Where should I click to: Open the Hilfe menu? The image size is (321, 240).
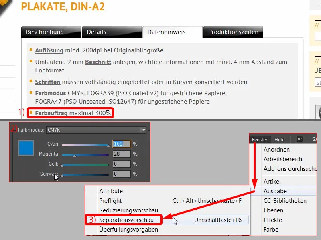coord(279,139)
